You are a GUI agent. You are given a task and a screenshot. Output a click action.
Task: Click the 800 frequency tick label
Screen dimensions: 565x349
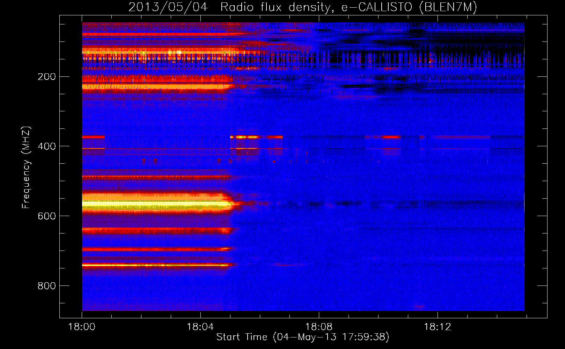(47, 286)
